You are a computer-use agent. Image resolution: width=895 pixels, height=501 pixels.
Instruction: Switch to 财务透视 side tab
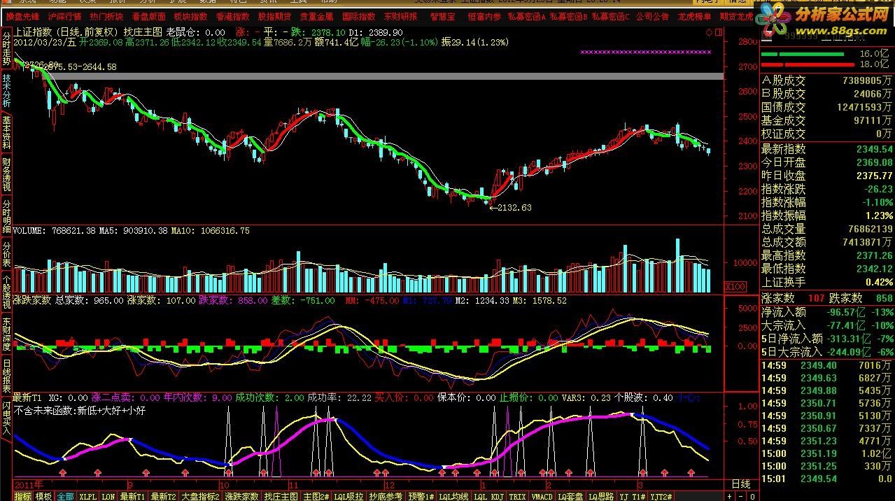[x=6, y=175]
